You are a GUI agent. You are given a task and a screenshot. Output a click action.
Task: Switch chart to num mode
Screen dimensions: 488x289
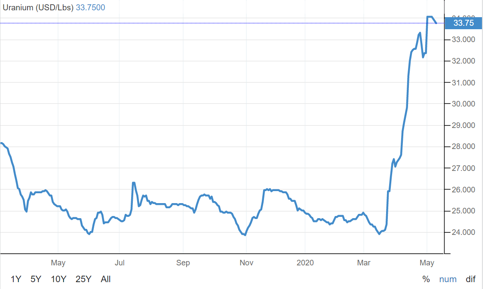tap(448, 279)
